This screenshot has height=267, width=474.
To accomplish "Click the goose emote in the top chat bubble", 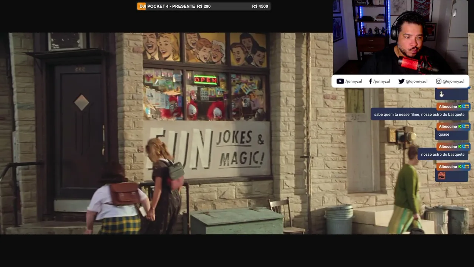I will 441,94.
